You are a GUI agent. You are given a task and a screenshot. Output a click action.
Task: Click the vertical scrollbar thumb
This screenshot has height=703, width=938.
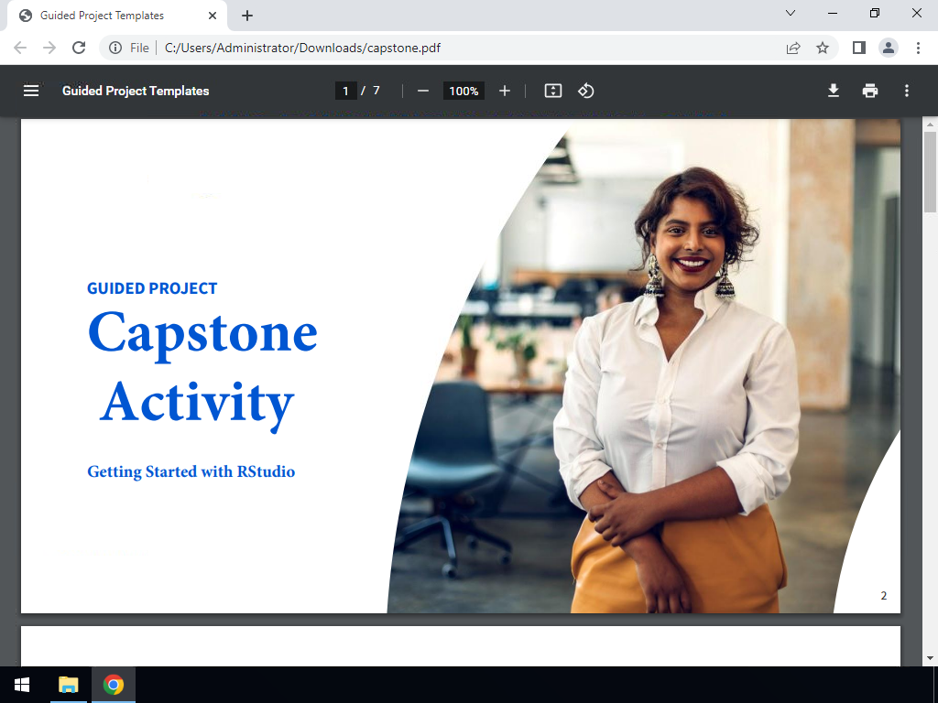point(930,171)
